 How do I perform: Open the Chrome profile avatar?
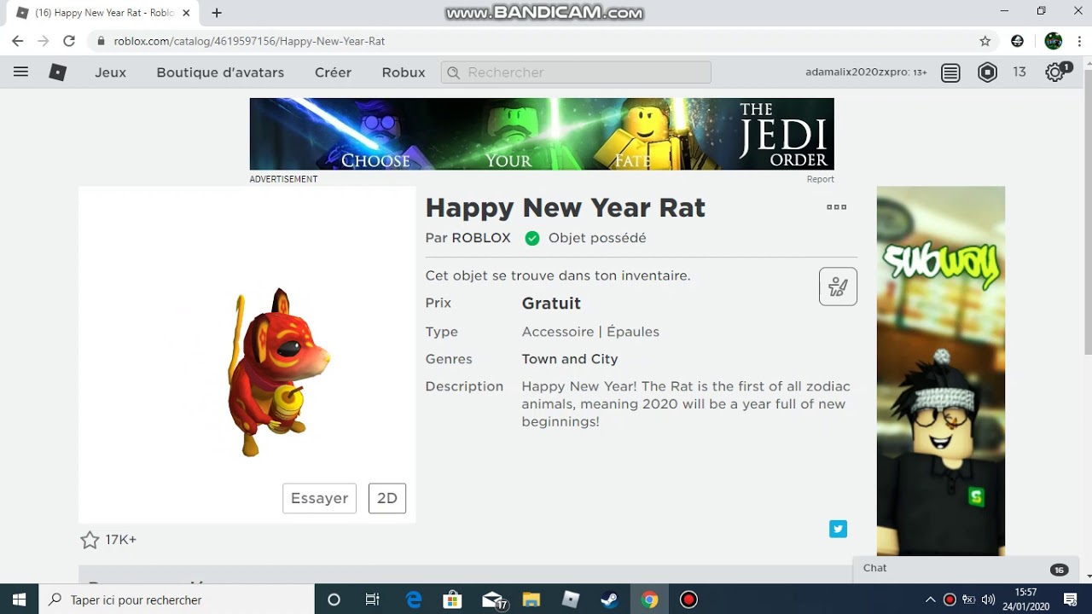tap(1054, 41)
